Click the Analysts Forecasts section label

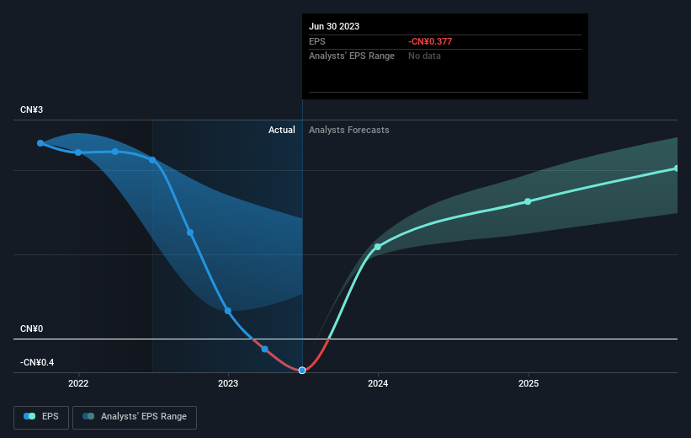coord(349,130)
